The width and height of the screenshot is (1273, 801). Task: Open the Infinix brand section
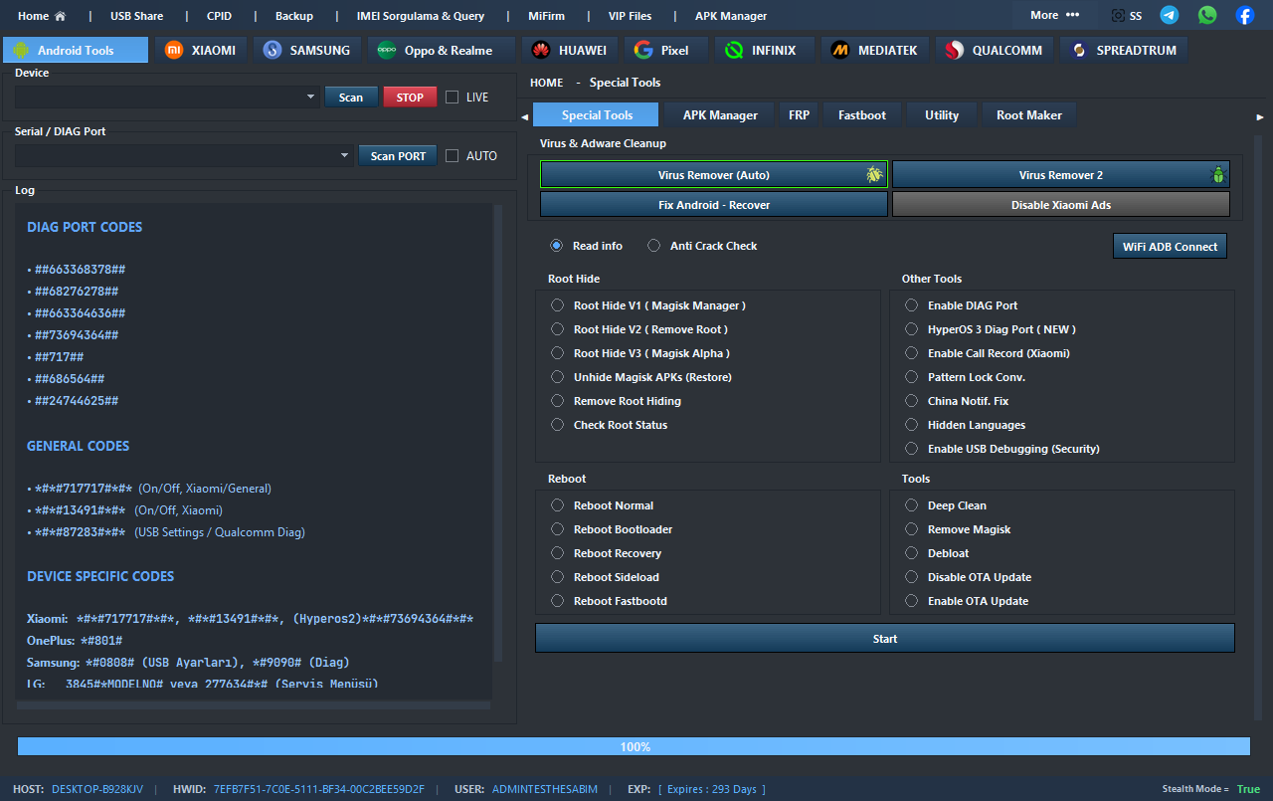(763, 50)
